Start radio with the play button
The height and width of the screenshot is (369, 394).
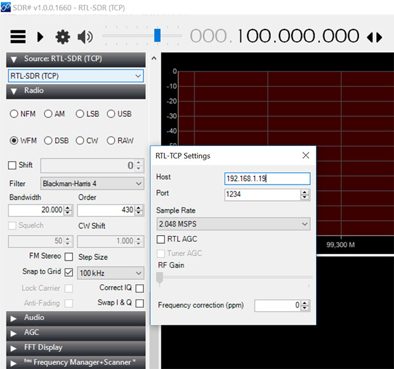tap(40, 37)
